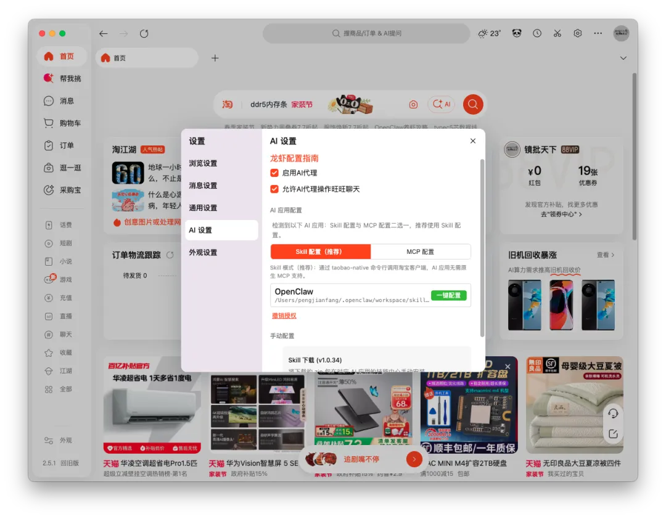Open 游戏 games in the sidebar

[59, 279]
